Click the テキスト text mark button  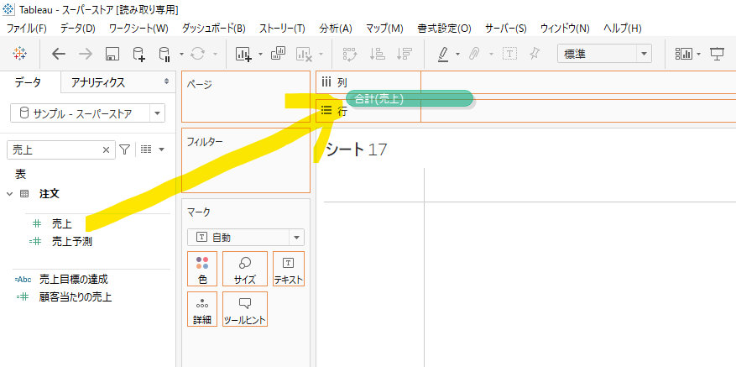pyautogui.click(x=289, y=269)
